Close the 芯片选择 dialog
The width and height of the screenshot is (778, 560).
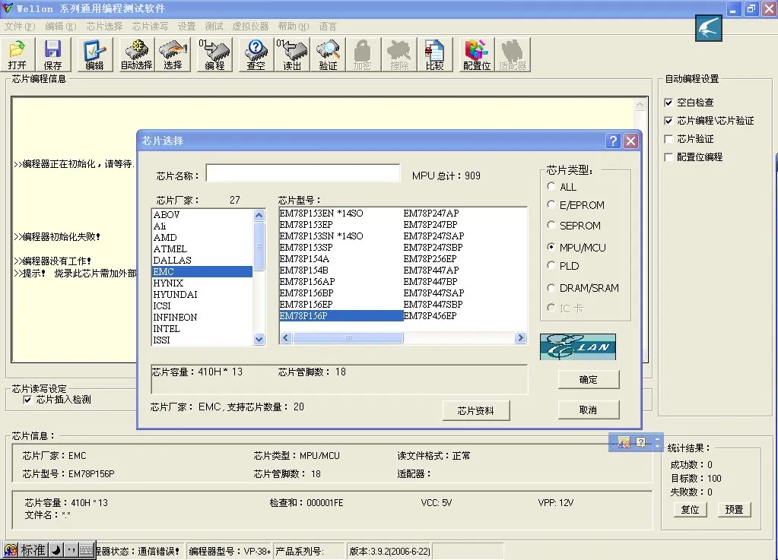click(630, 141)
